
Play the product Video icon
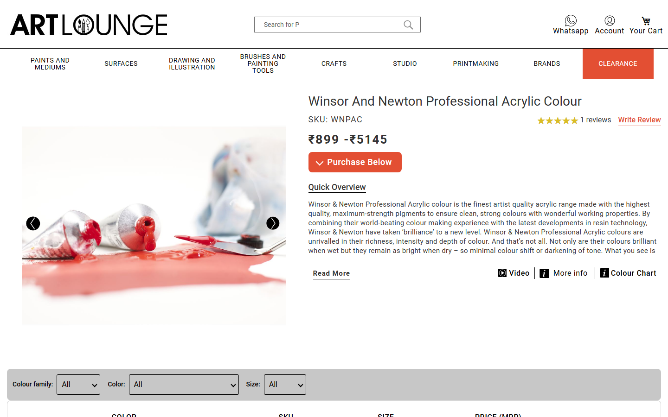tap(502, 273)
